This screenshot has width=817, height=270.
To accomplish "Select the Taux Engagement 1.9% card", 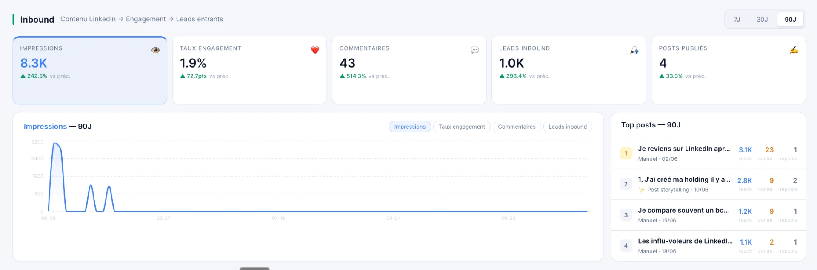I will coord(249,70).
